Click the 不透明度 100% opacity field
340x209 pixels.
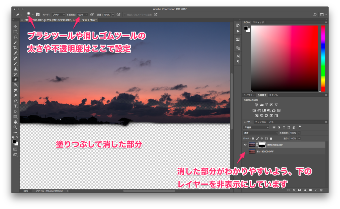(294, 133)
